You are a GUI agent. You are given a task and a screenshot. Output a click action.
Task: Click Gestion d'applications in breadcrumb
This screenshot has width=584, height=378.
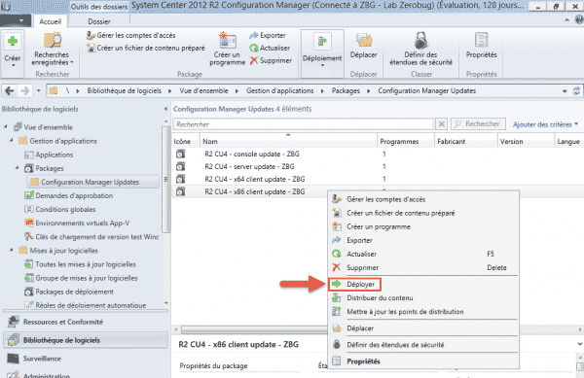[279, 90]
